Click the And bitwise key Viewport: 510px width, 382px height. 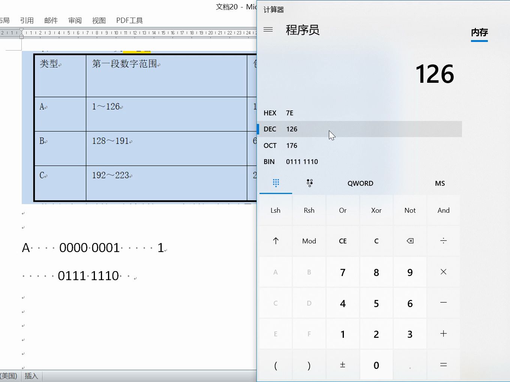click(443, 210)
